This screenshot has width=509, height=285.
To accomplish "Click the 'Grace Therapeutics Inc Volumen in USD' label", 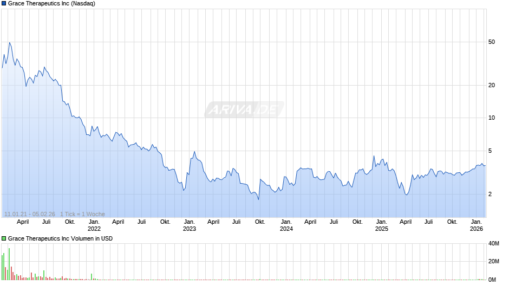I will 61,238.
